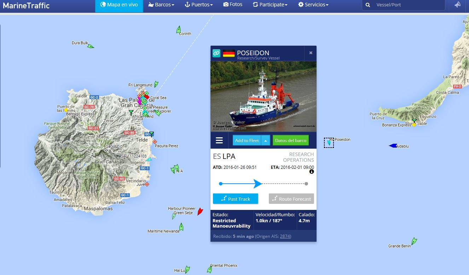Click the ATD 2016-01-26 09:51 text
This screenshot has height=275, width=469.
[235, 167]
